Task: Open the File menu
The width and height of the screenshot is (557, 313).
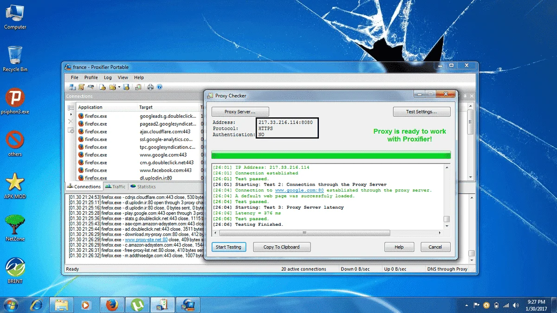Action: (x=74, y=77)
